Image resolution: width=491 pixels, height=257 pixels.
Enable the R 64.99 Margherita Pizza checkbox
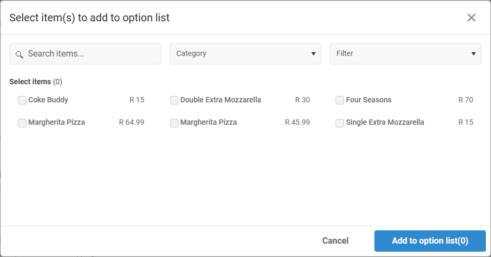(22, 123)
